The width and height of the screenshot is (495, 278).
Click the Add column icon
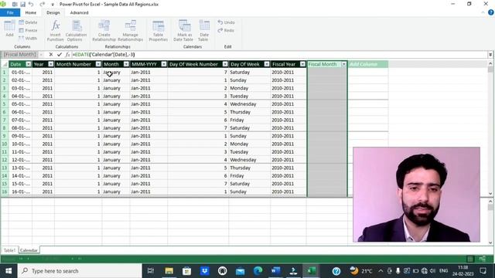pos(9,29)
